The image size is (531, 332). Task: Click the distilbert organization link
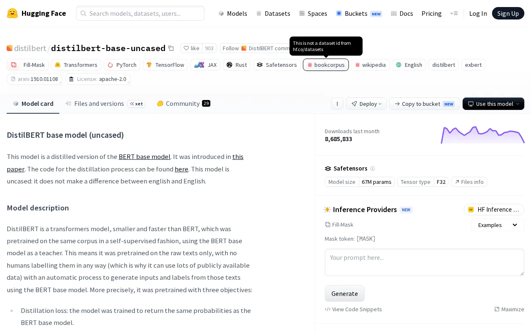tap(30, 48)
